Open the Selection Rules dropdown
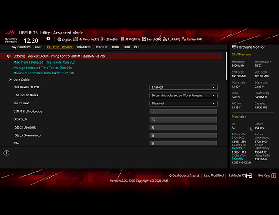The image size is (279, 215). point(183,95)
